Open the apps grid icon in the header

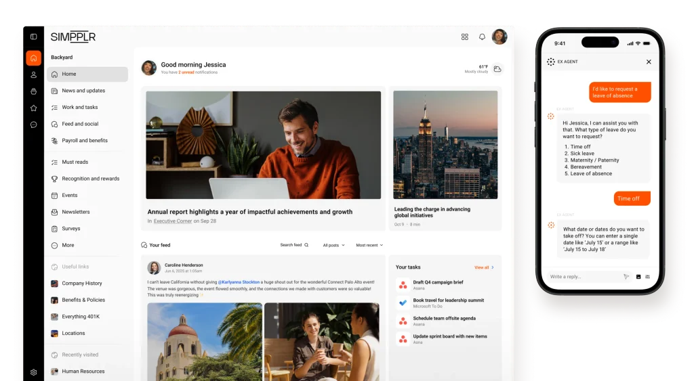(465, 37)
